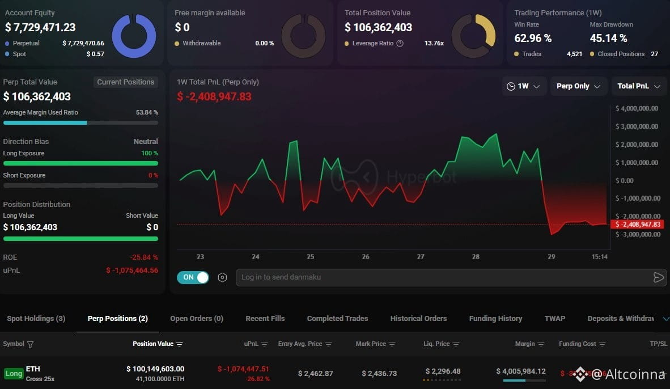Click the ETH entry price $ 2,462.87
Image resolution: width=670 pixels, height=389 pixels.
[x=315, y=374]
